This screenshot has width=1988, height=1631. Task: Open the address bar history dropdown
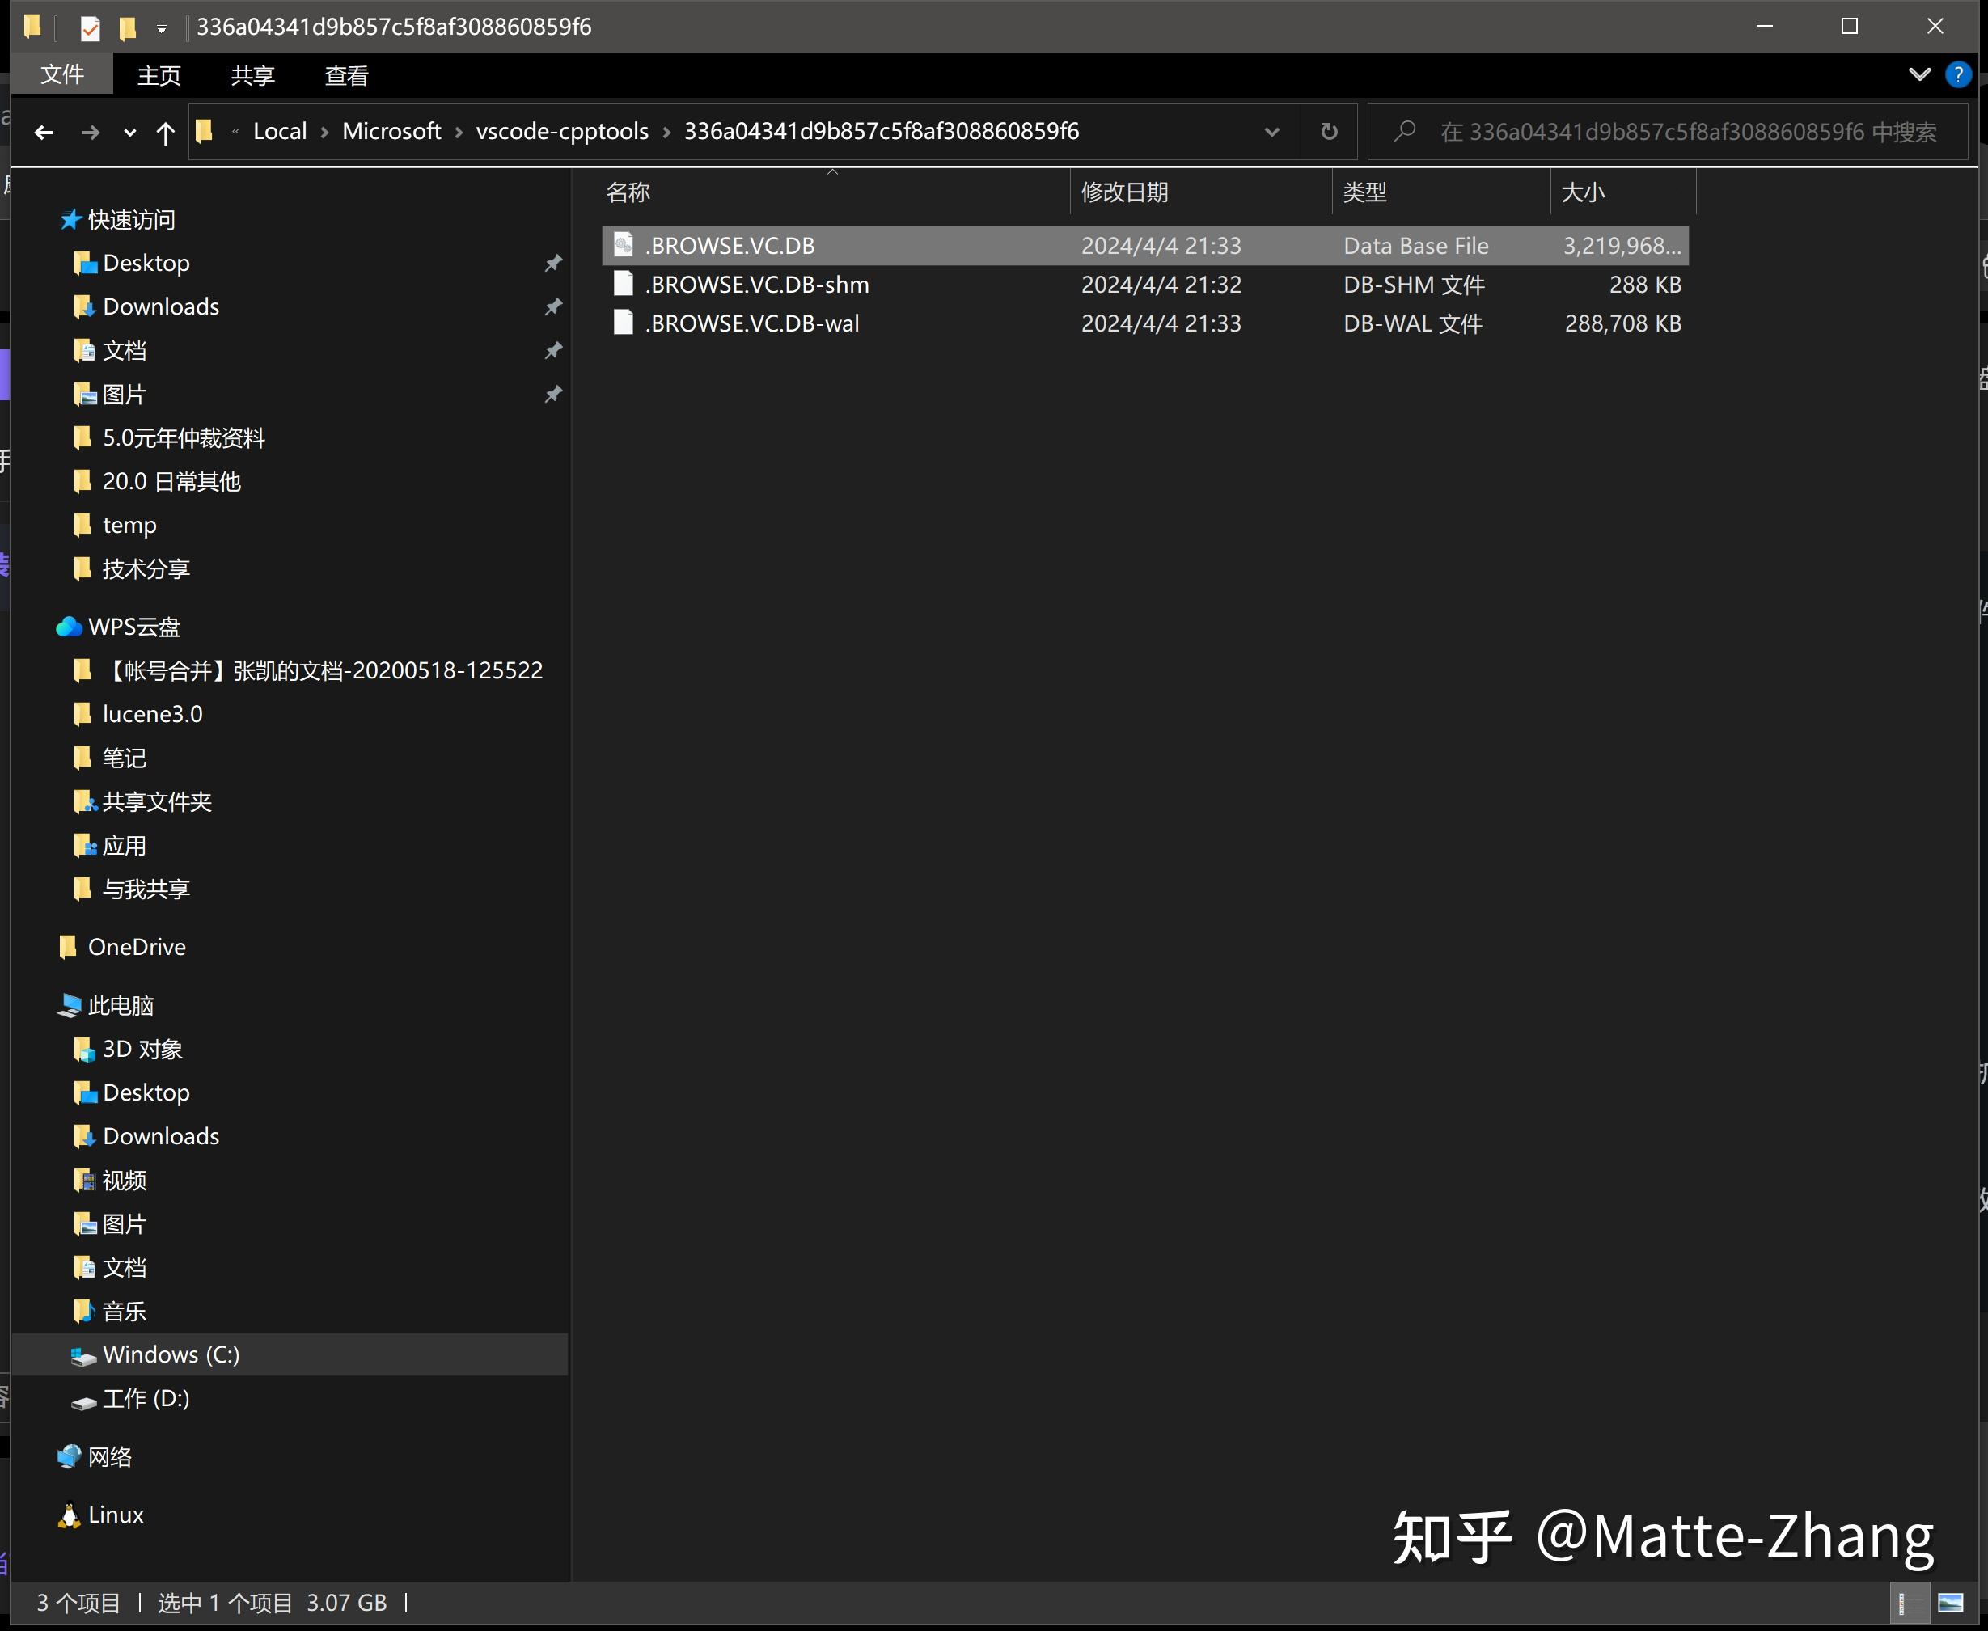pos(1272,132)
